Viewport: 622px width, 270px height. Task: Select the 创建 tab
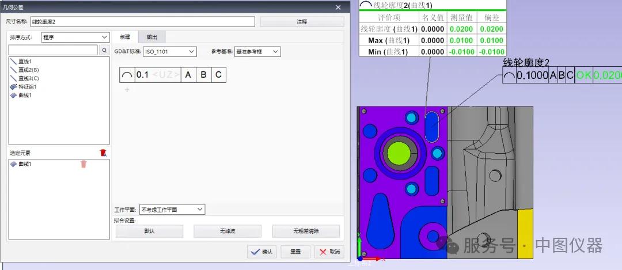[x=125, y=37]
